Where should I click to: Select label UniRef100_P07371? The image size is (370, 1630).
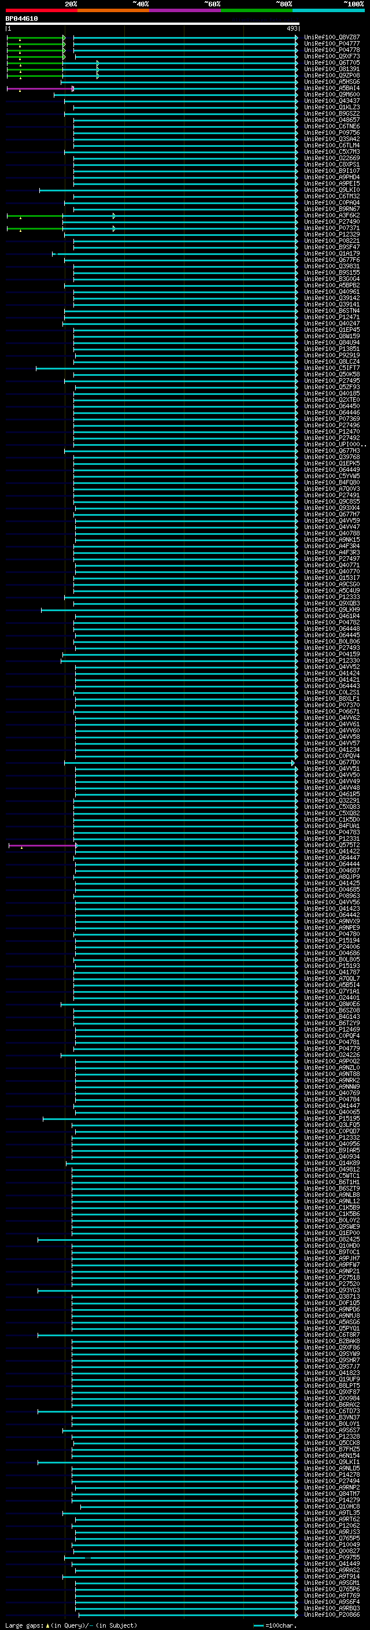(331, 228)
